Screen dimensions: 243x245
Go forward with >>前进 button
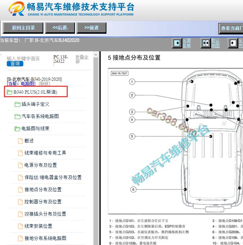point(91,28)
